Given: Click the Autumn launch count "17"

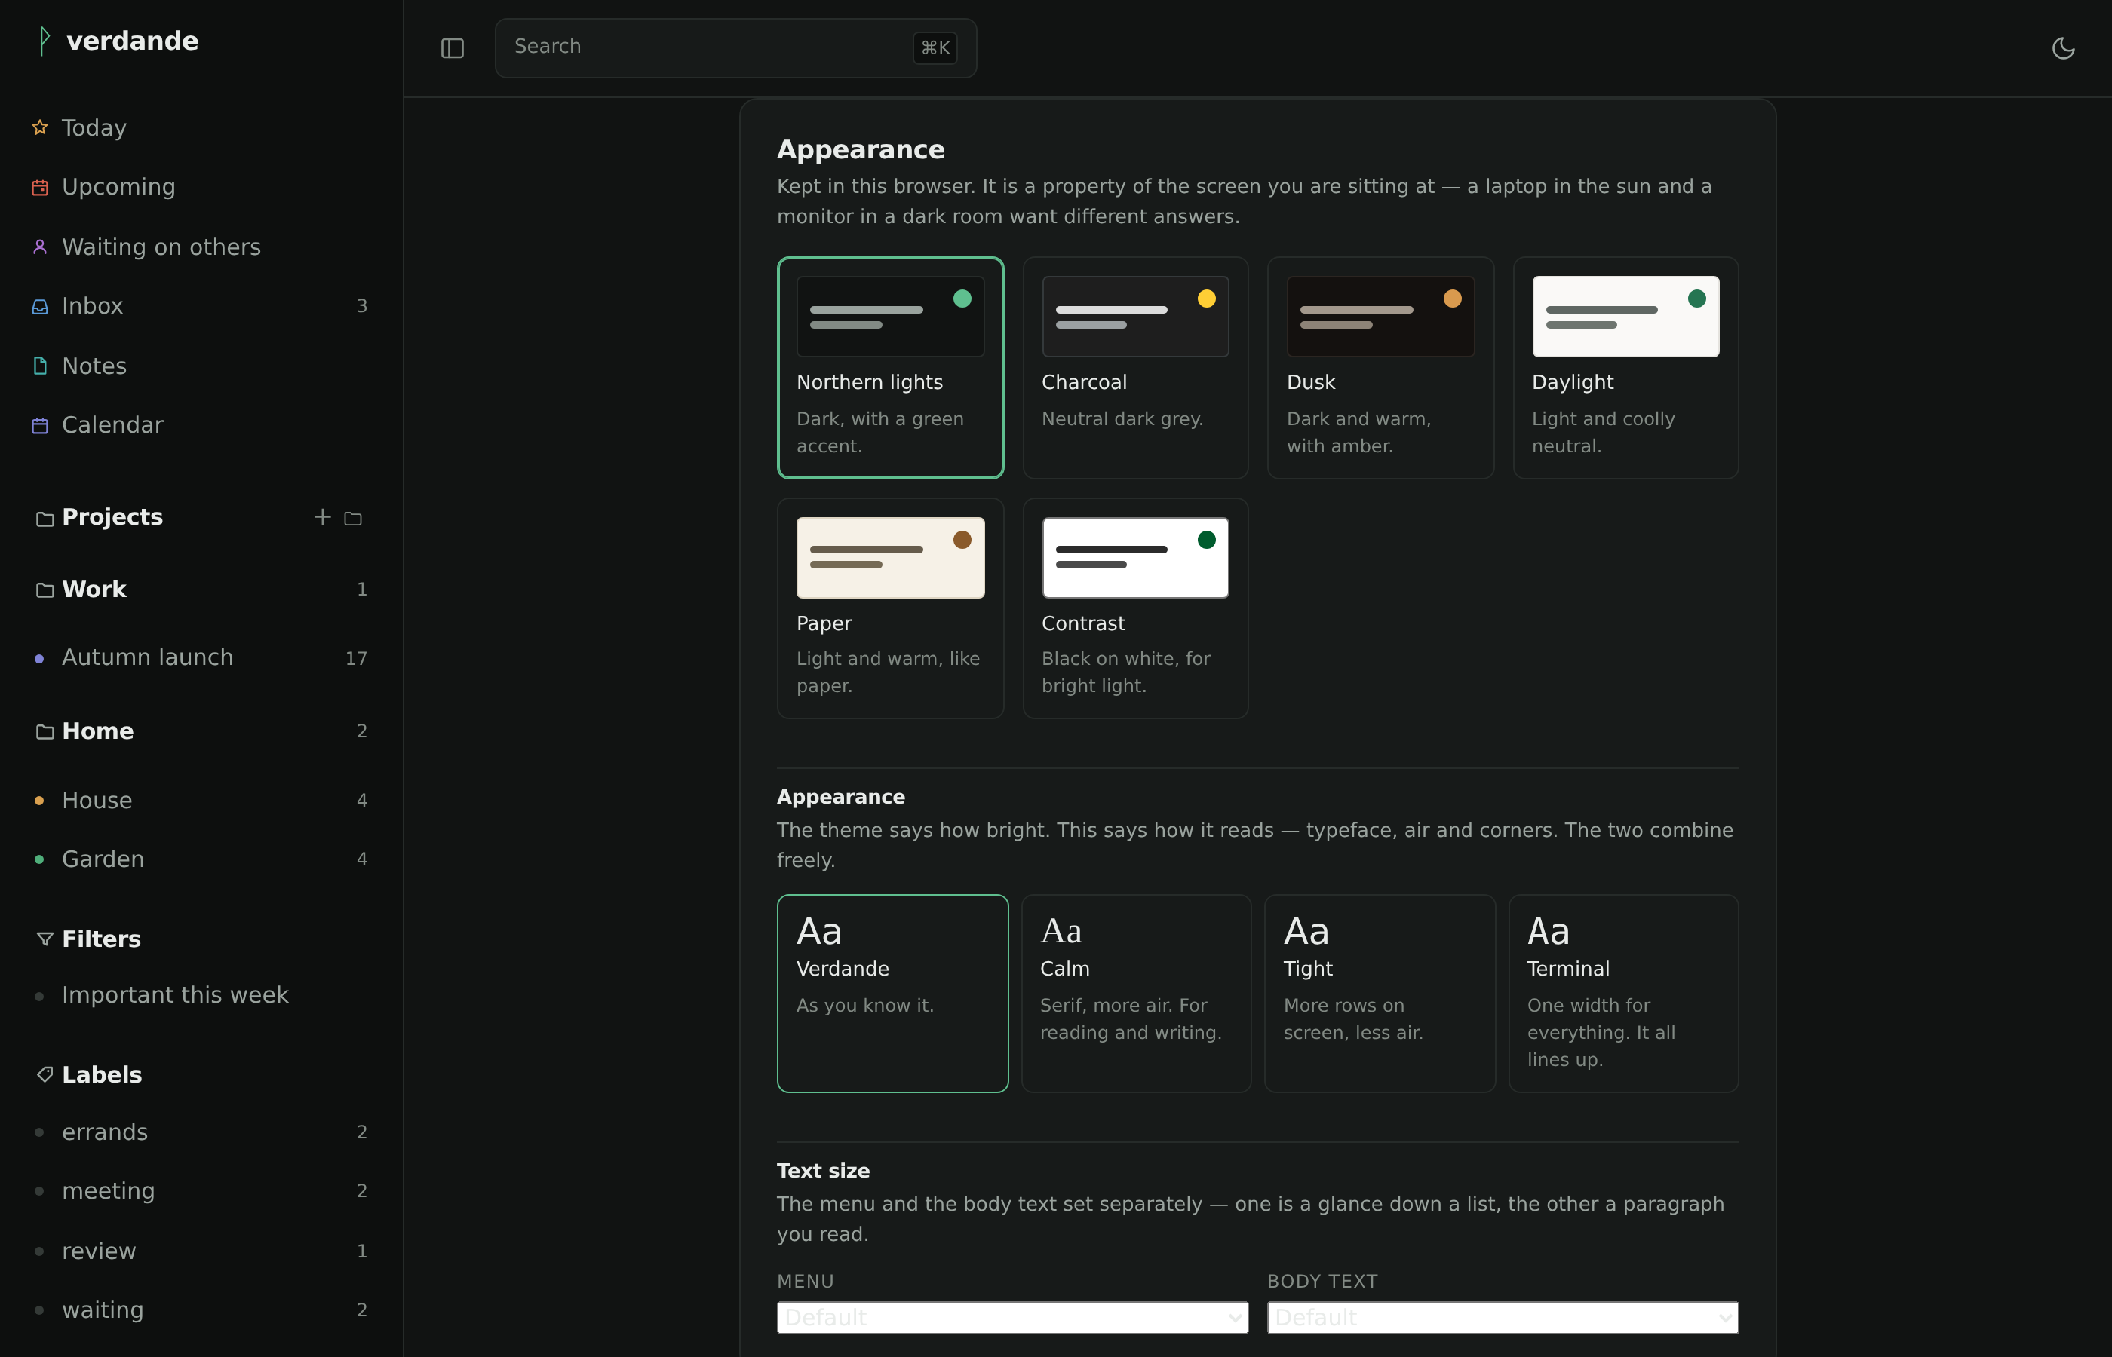Looking at the screenshot, I should [x=356, y=658].
